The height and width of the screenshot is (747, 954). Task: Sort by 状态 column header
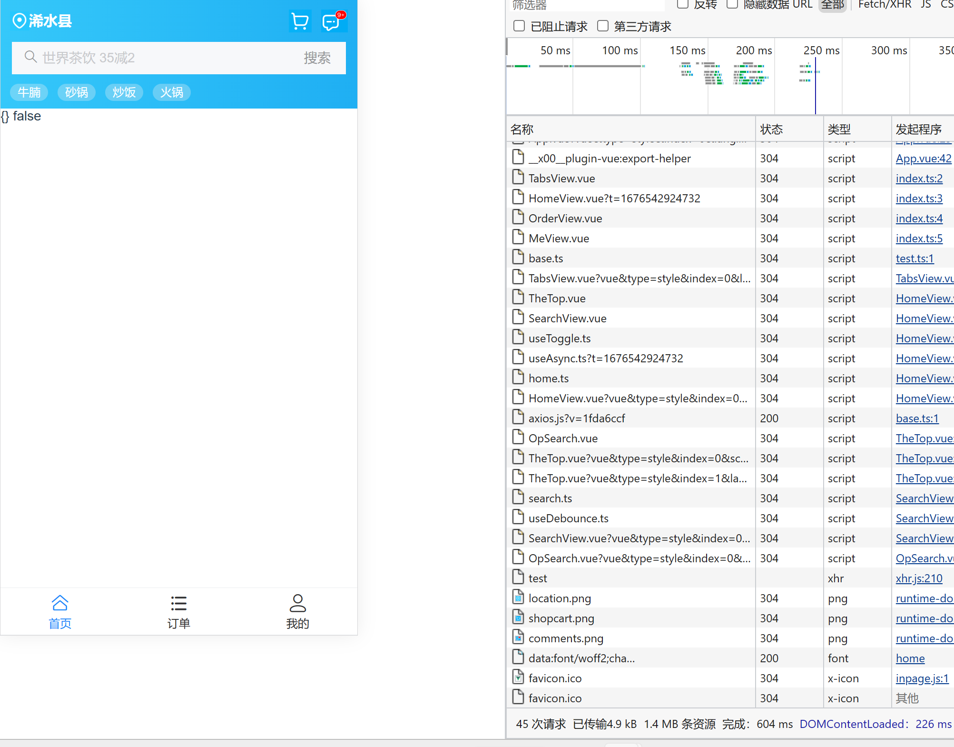pyautogui.click(x=789, y=129)
